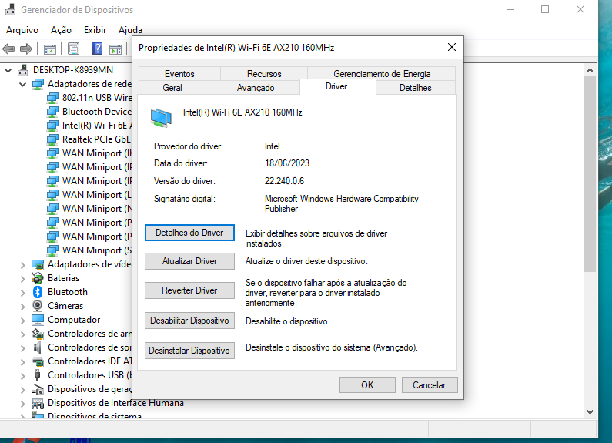Click the Controladores USB plug icon

click(38, 375)
